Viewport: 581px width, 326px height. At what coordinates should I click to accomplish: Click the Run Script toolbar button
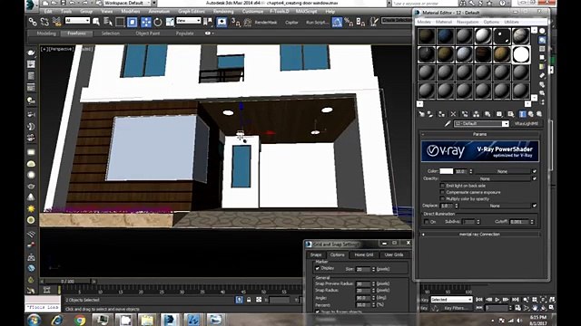317,22
